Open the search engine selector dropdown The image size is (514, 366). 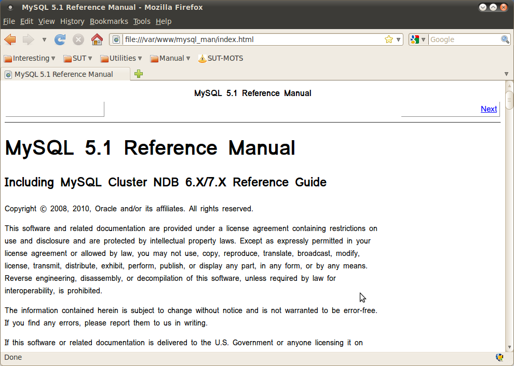[417, 39]
